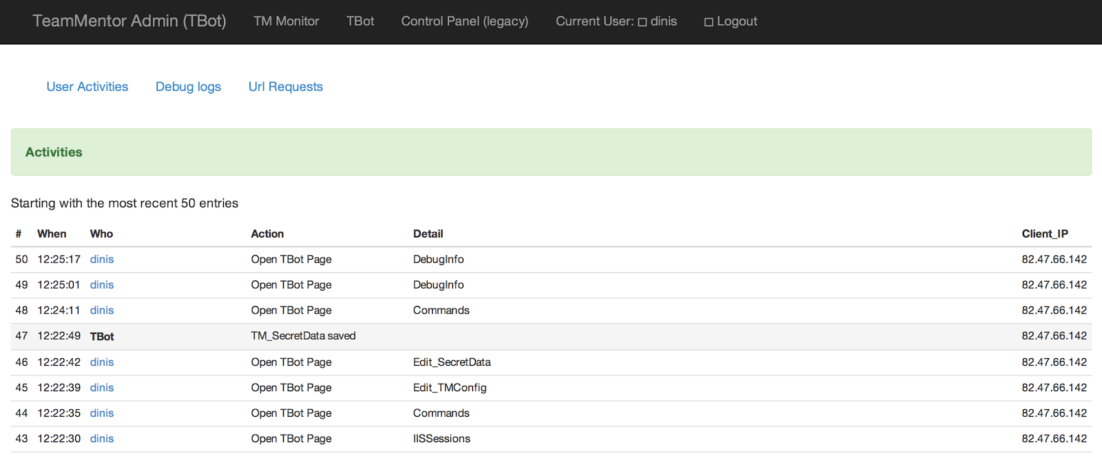The image size is (1102, 456).
Task: Click the Starting with most recent 50 entries text
Action: click(125, 203)
